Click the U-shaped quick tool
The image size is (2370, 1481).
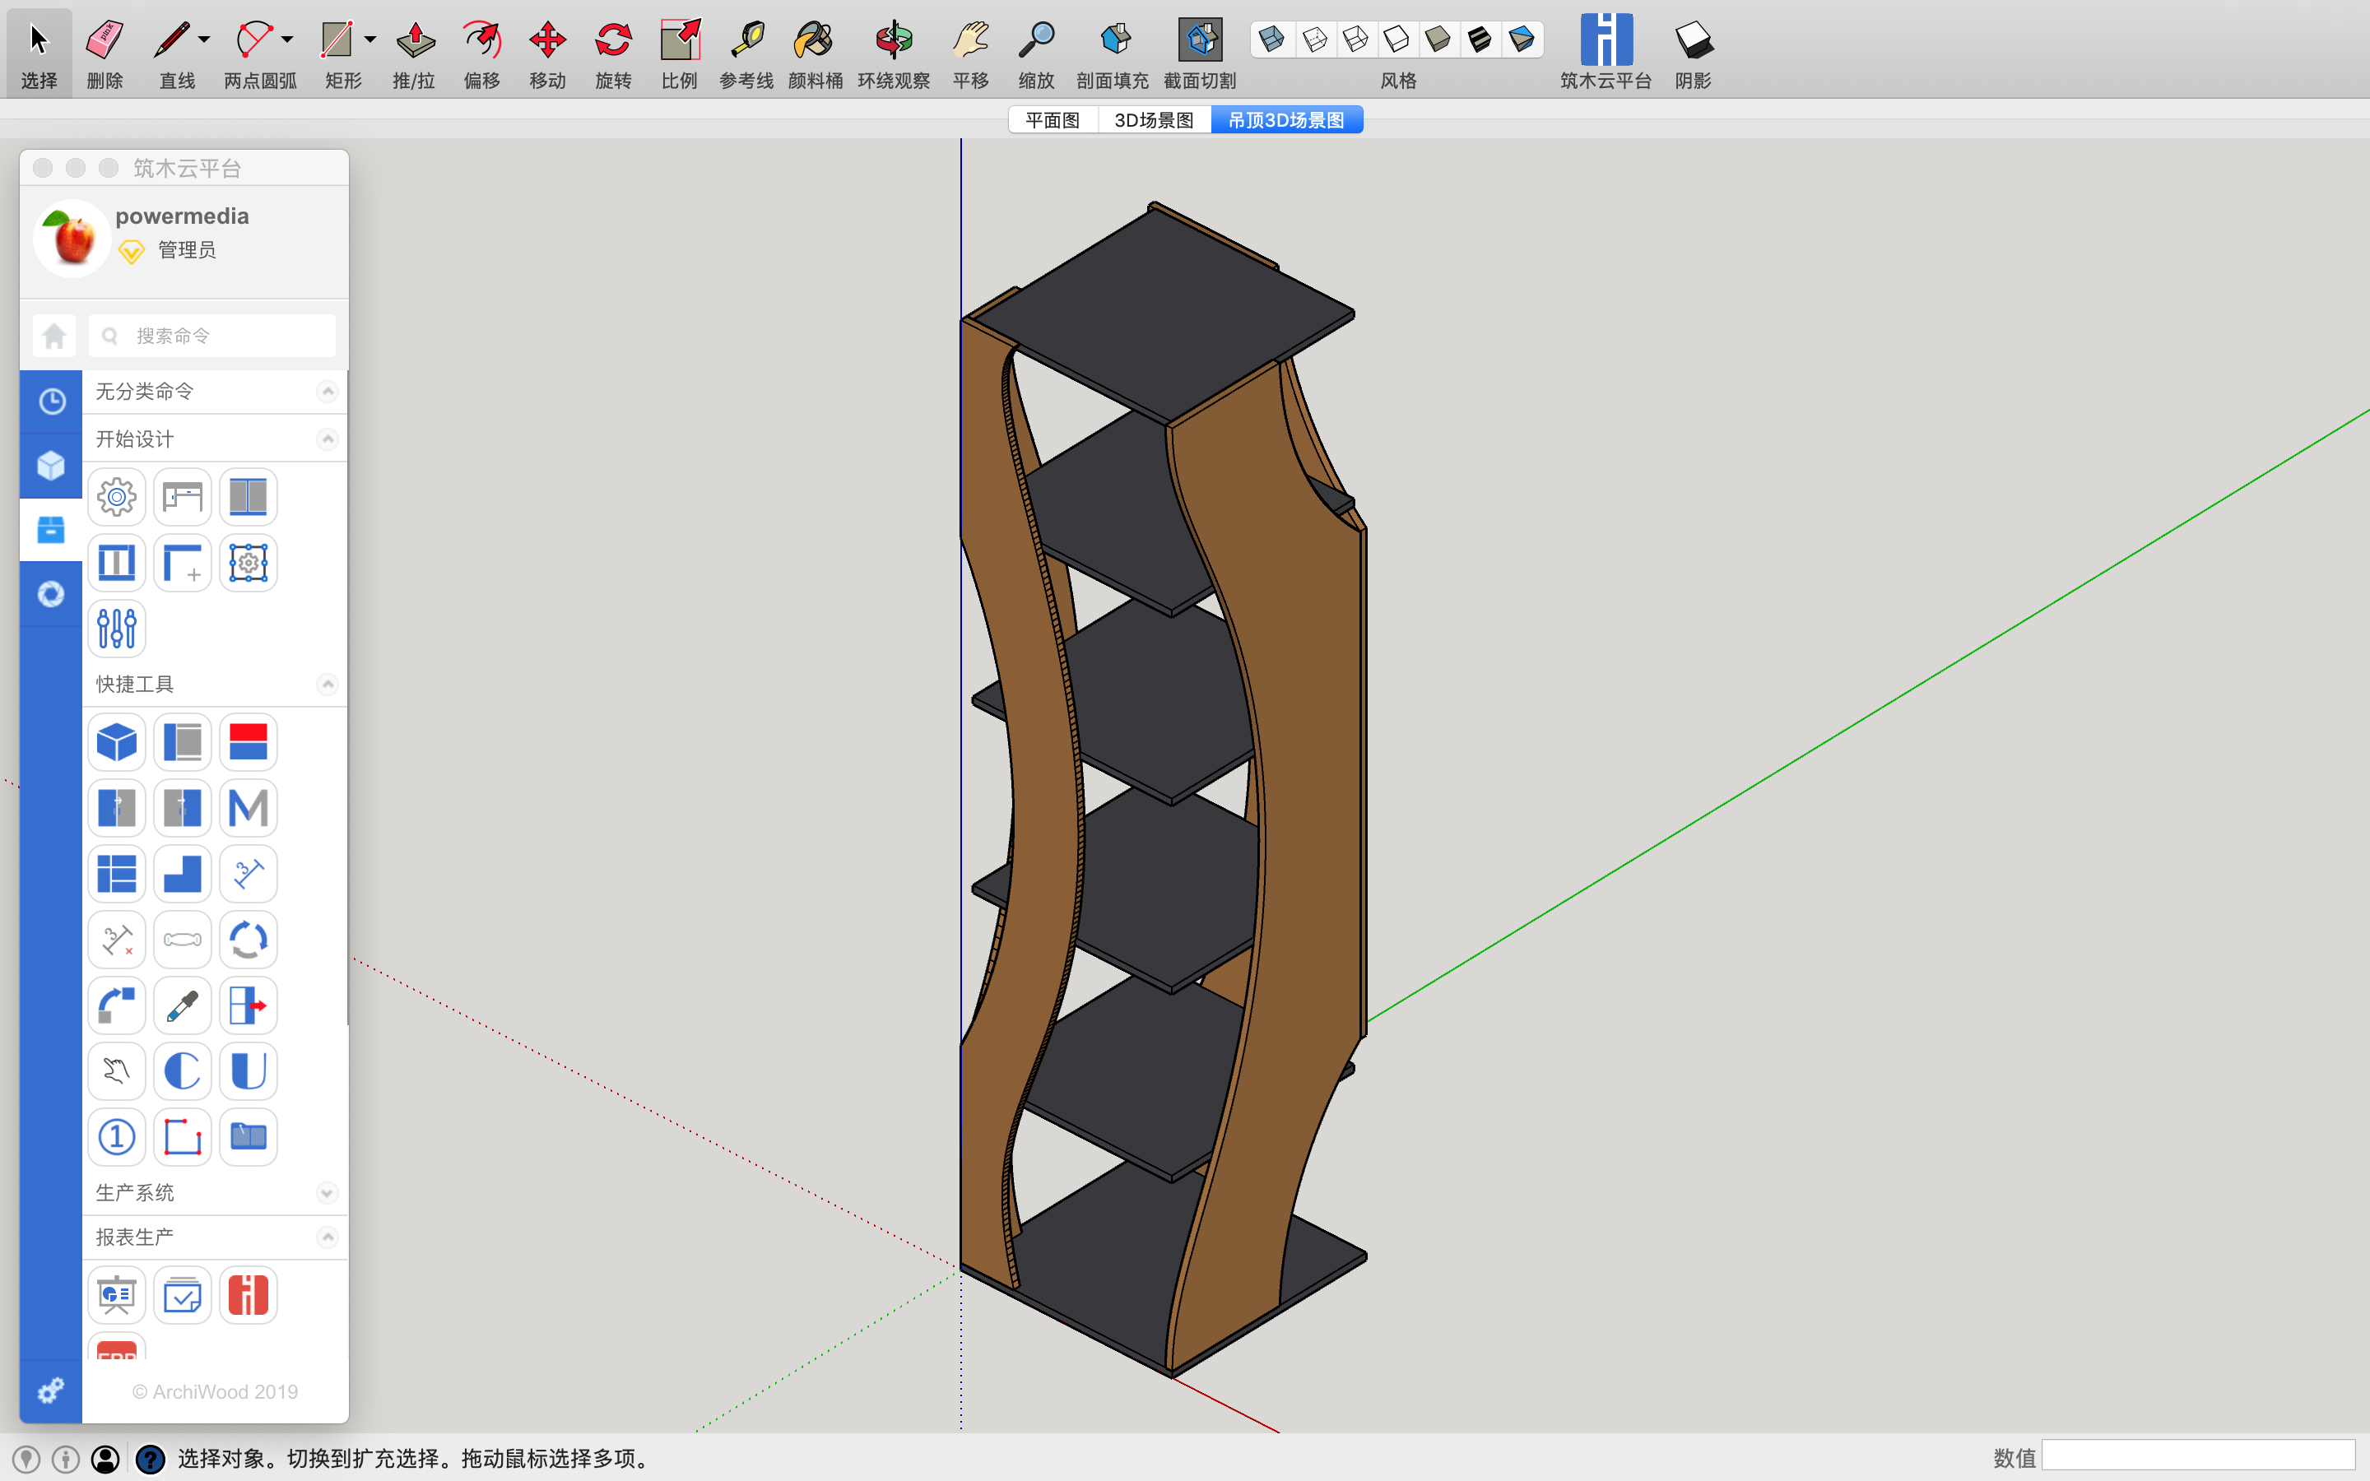[x=248, y=1071]
